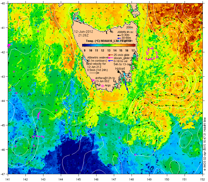Click longitude axis label '152'
Image resolution: width=208 pixels, height=182 pixels.
(203, 179)
